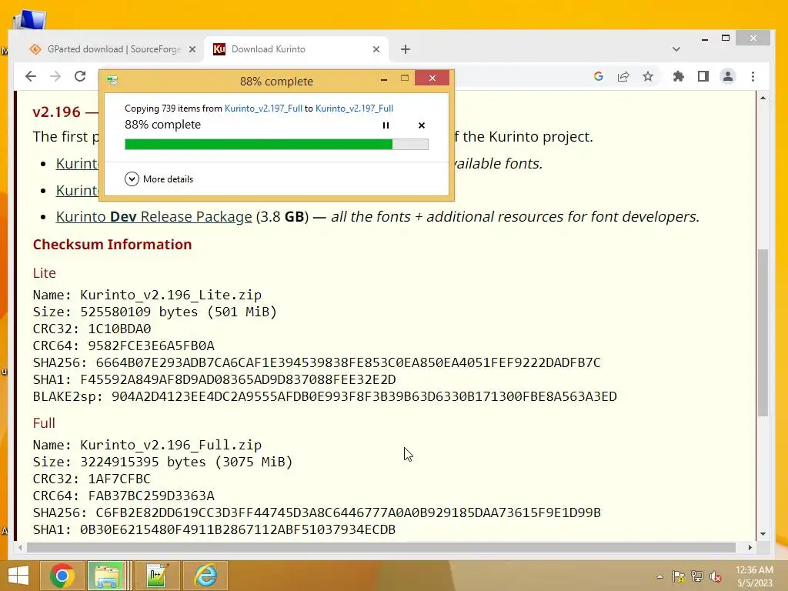Open Chrome profile avatar
The height and width of the screenshot is (591, 788).
point(728,76)
